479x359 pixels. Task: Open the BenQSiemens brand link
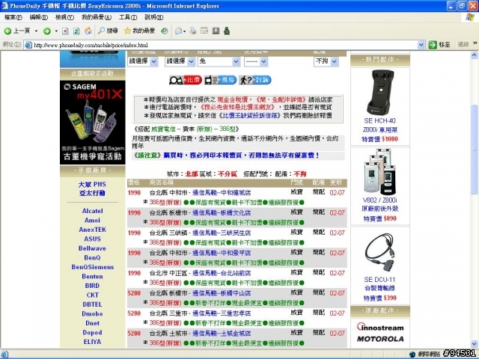click(x=92, y=267)
